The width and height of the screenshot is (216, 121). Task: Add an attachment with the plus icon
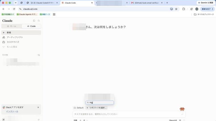(x=80, y=120)
